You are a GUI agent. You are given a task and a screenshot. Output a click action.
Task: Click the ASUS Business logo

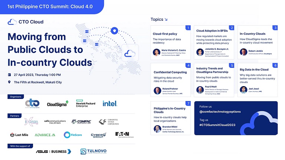[x=53, y=151]
